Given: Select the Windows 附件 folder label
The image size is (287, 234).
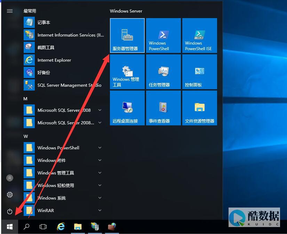Looking at the screenshot, I should point(51,160).
